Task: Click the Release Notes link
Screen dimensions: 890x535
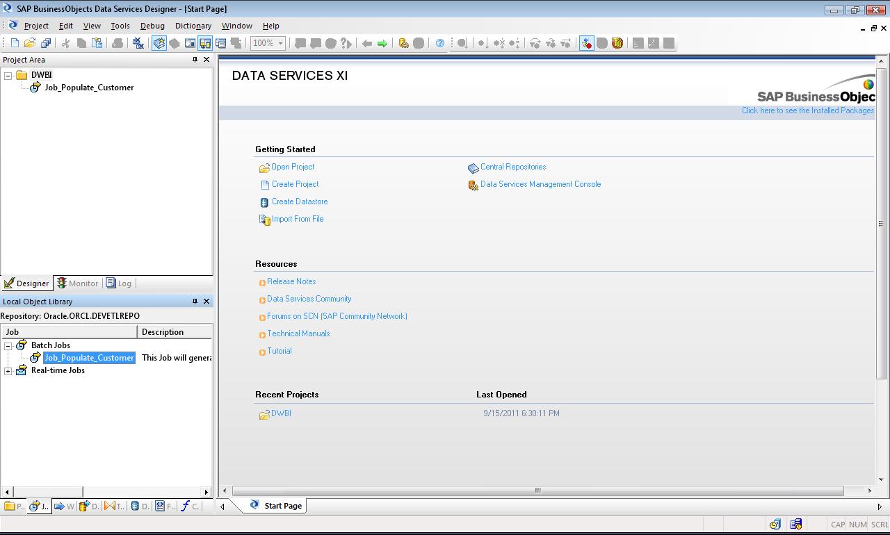Action: click(291, 281)
